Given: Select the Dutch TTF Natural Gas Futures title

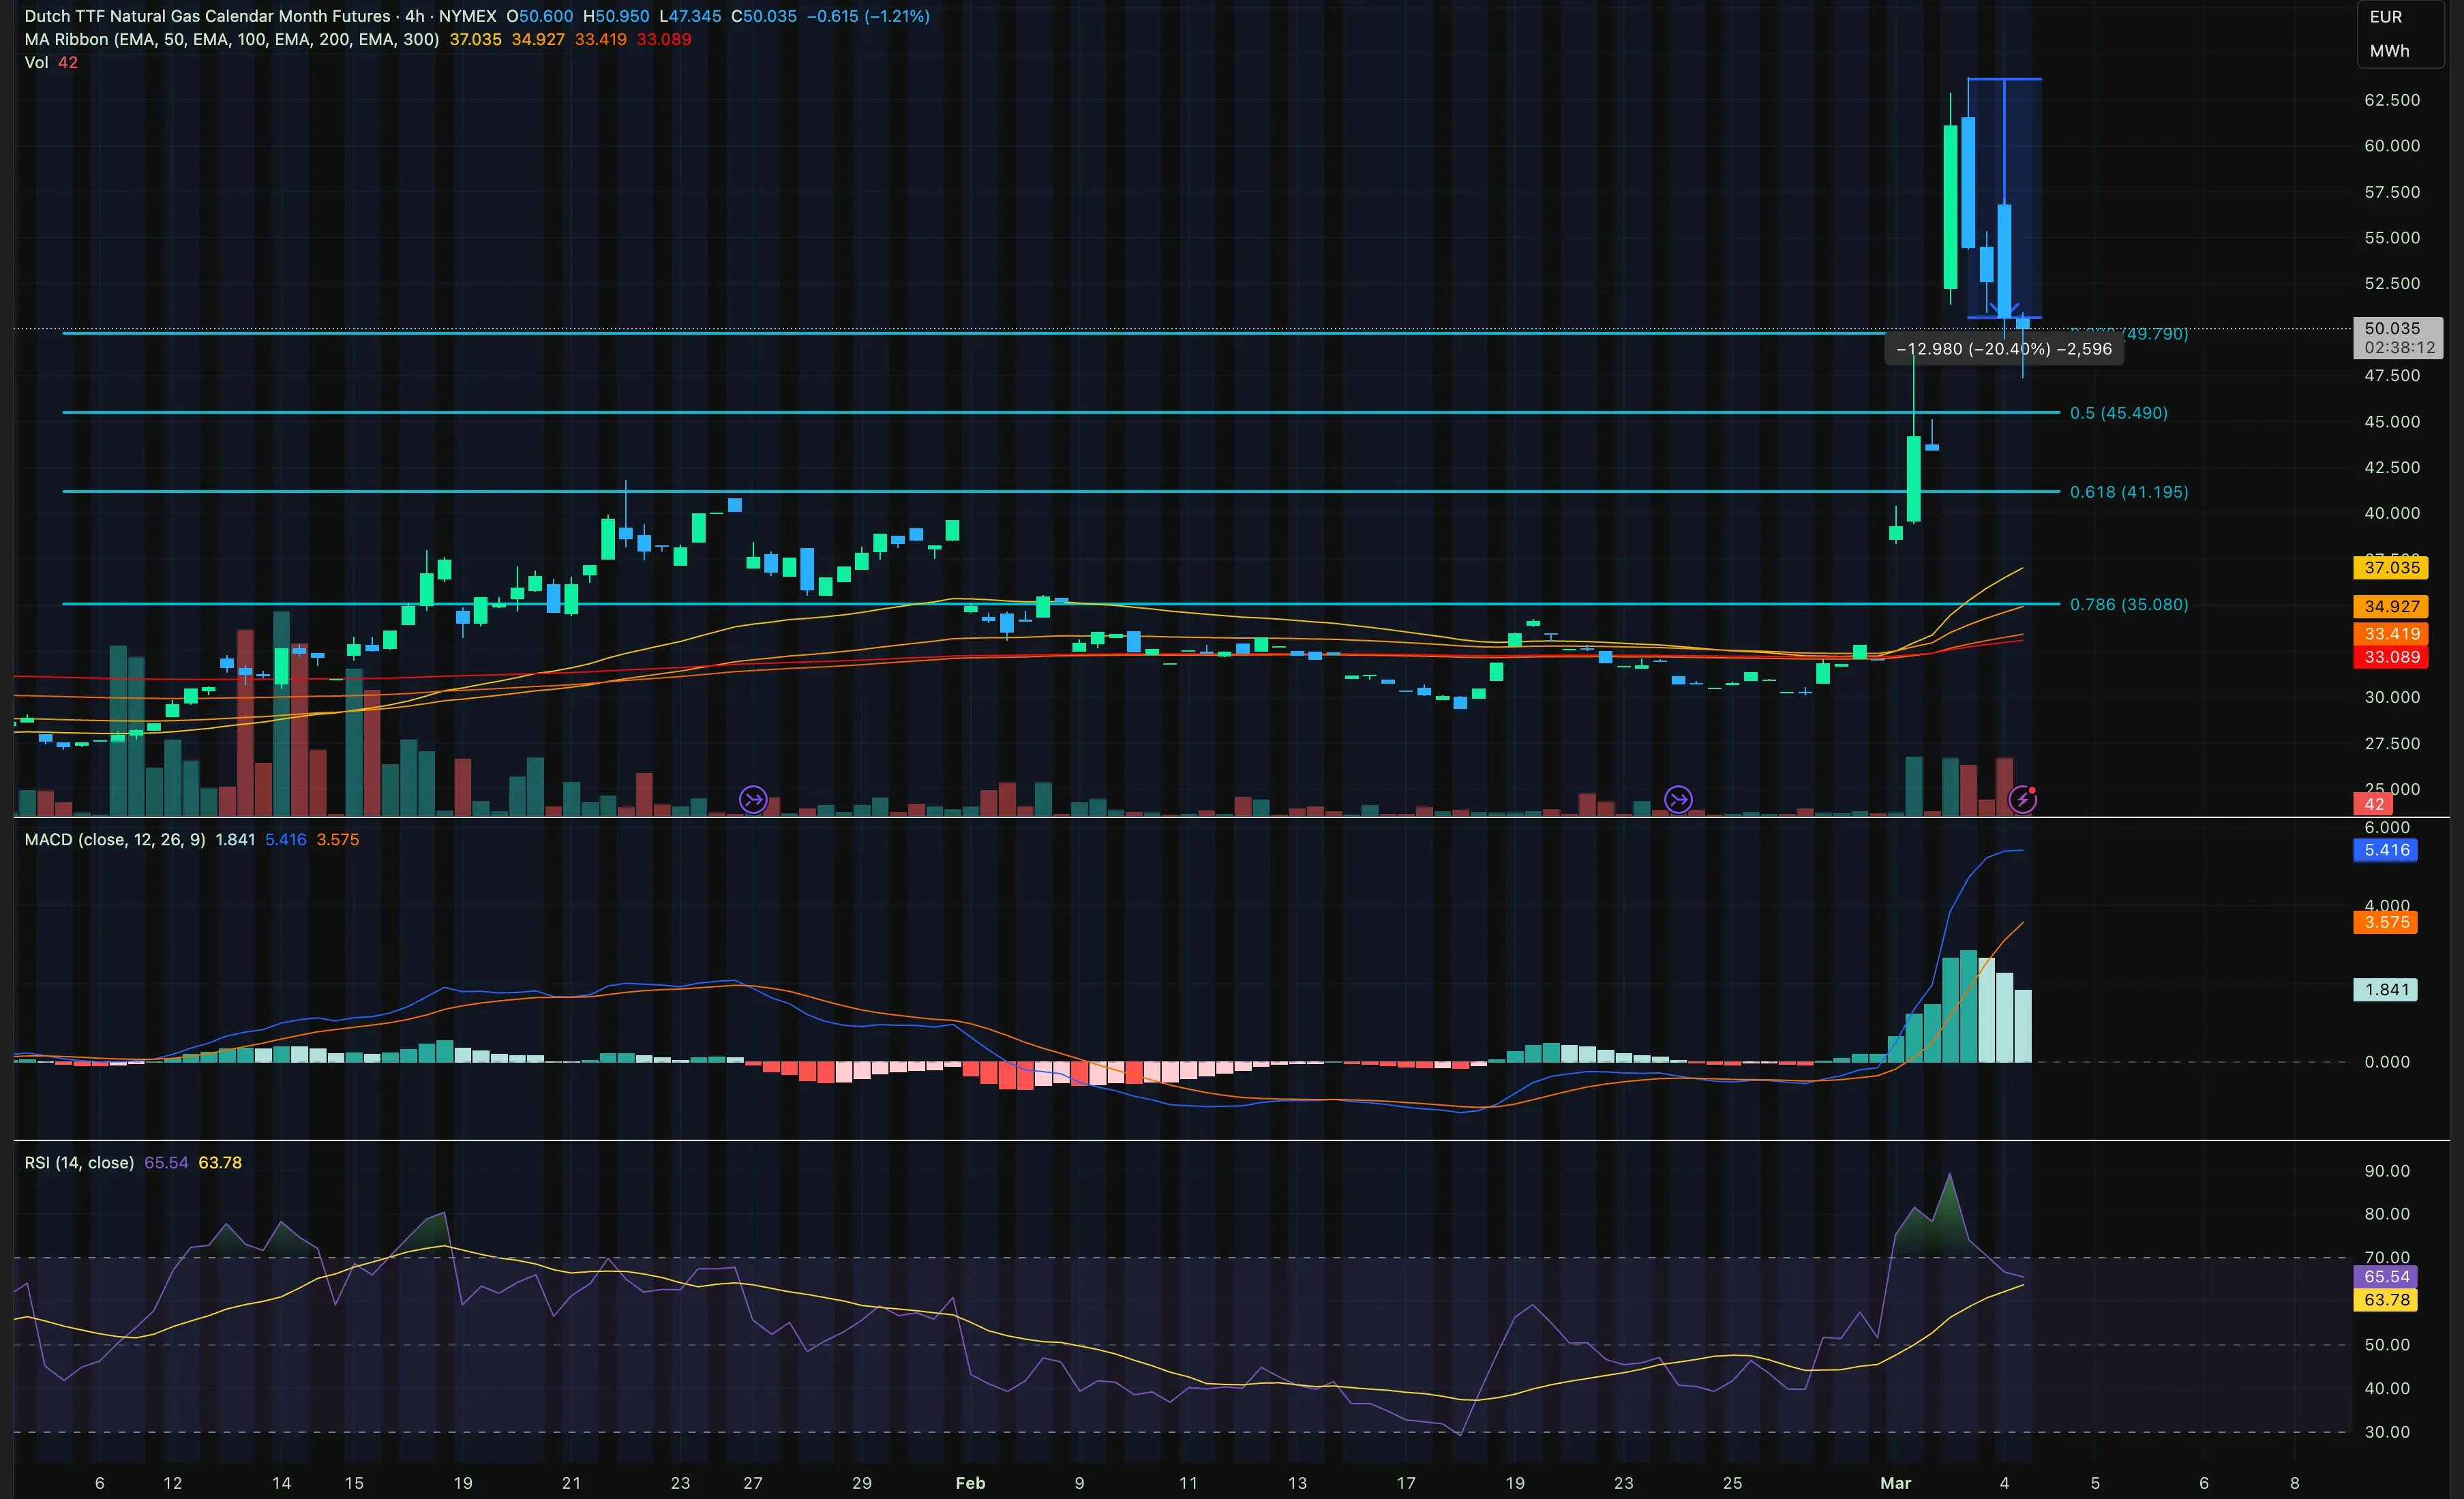Looking at the screenshot, I should (207, 16).
